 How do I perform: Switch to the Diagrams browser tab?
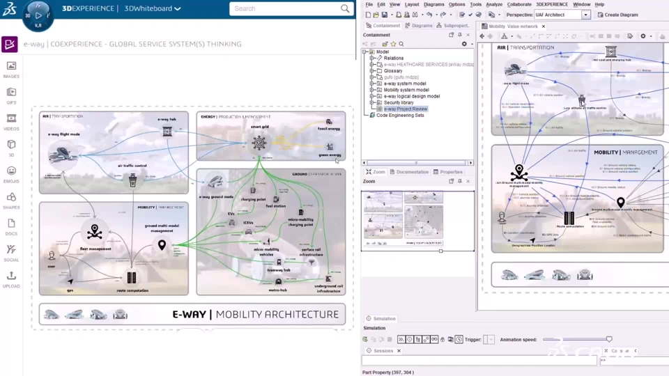tap(419, 26)
